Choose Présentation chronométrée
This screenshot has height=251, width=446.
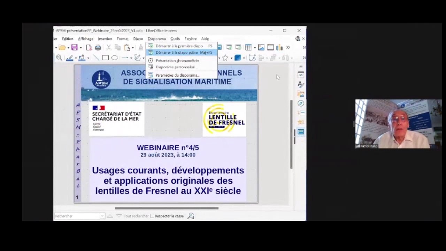(x=182, y=61)
